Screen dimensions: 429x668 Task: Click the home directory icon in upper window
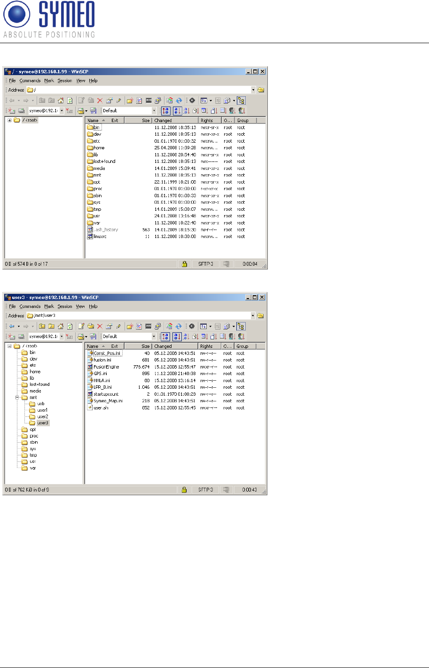pyautogui.click(x=61, y=100)
